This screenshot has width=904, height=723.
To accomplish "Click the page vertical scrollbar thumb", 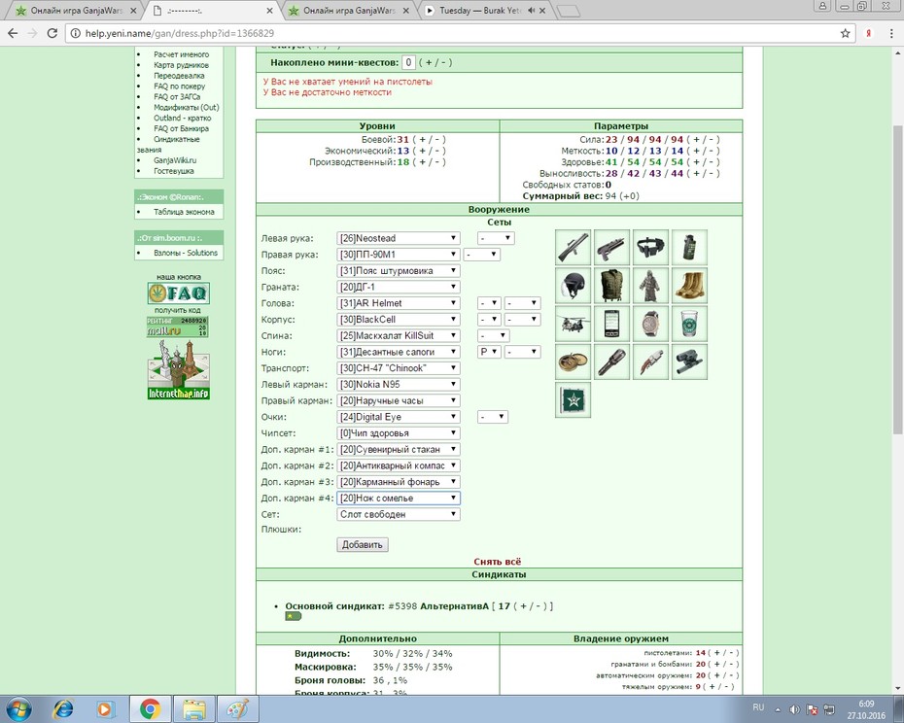I will tap(897, 280).
